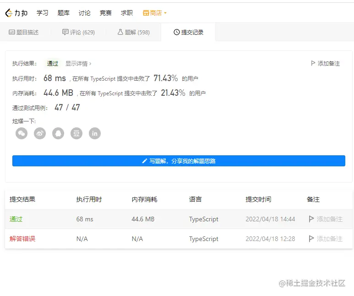Click 添加备注 in the result panel

pyautogui.click(x=325, y=64)
